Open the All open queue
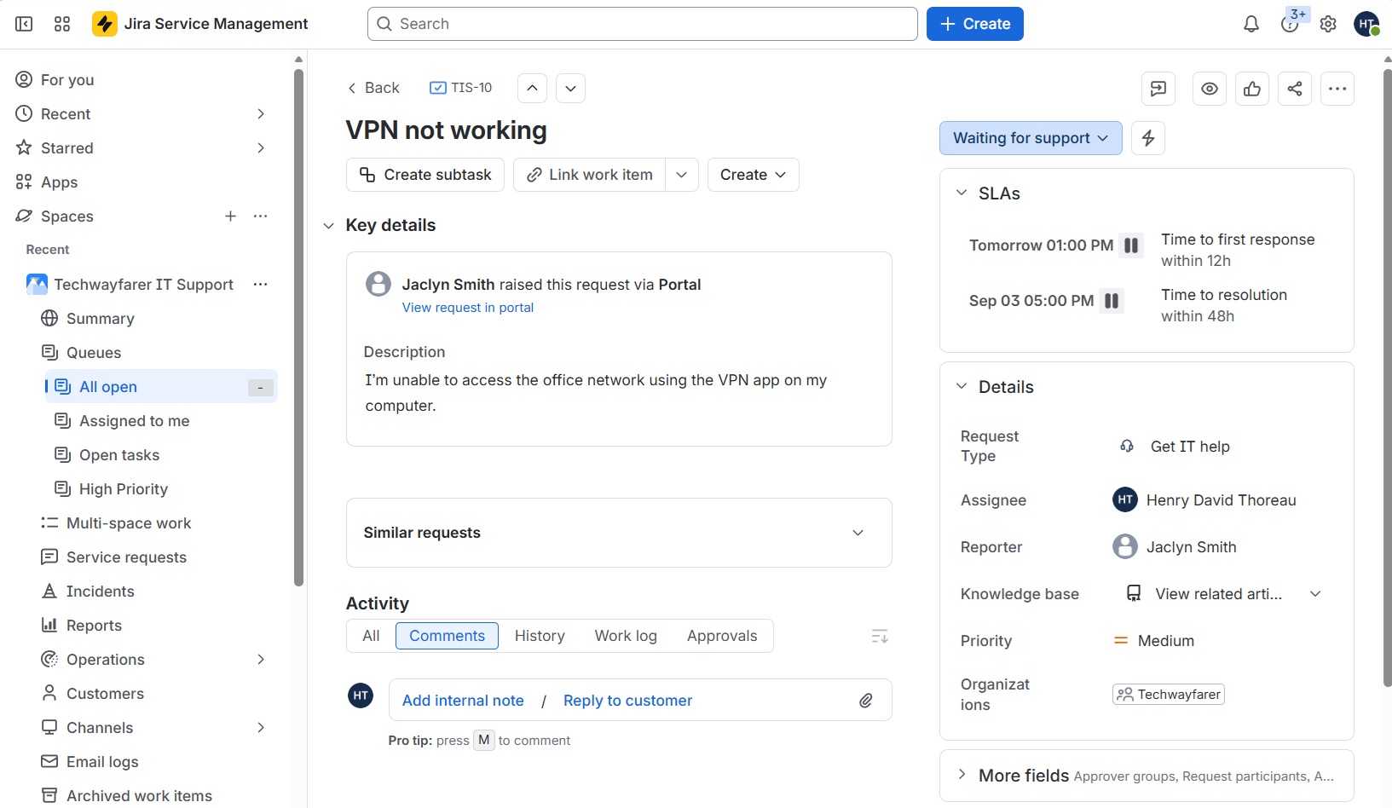The width and height of the screenshot is (1392, 808). pos(161,386)
